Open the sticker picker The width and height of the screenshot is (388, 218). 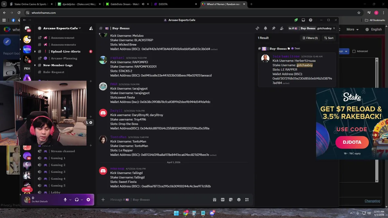[231, 200]
